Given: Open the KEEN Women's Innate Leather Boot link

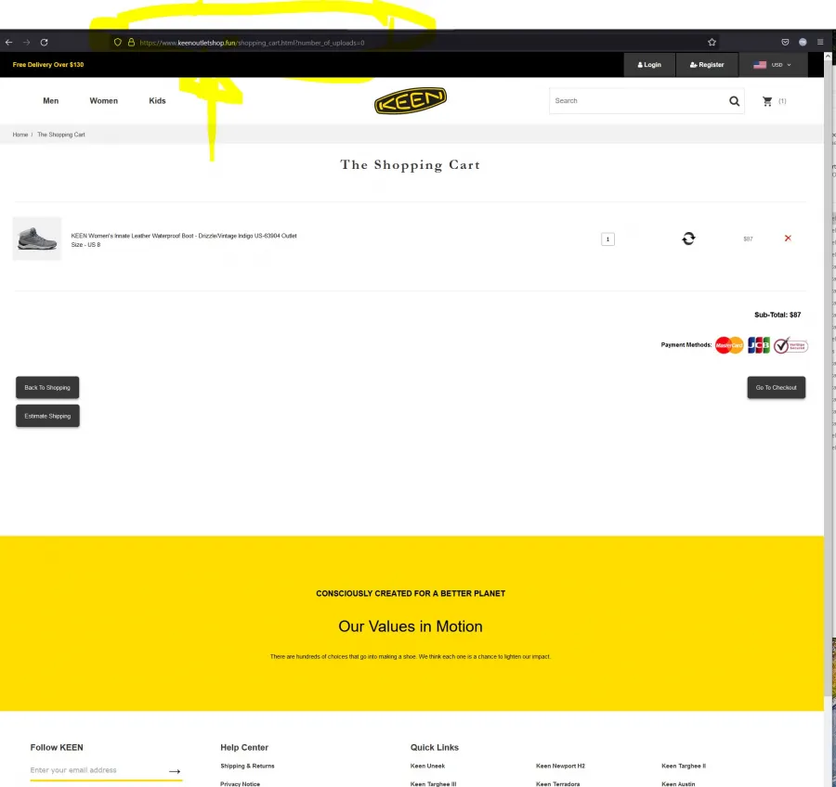Looking at the screenshot, I should (x=184, y=236).
